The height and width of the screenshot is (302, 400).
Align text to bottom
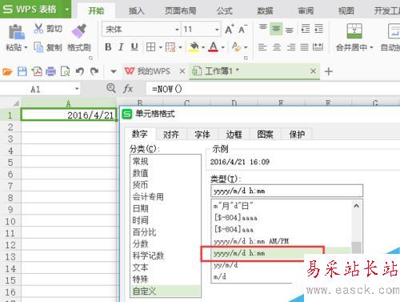(x=290, y=30)
